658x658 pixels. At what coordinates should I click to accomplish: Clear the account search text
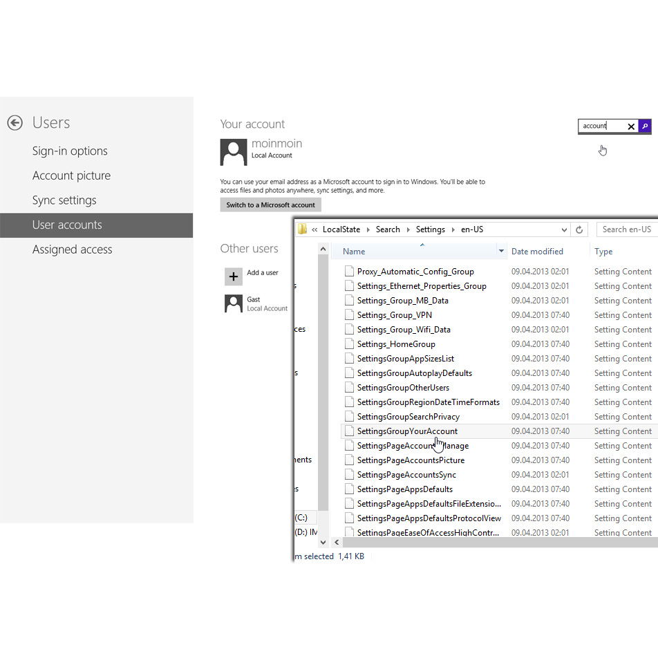pyautogui.click(x=631, y=126)
